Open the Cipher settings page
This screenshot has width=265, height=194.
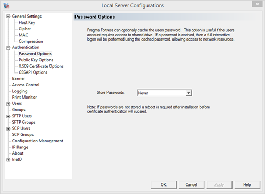tap(24, 29)
